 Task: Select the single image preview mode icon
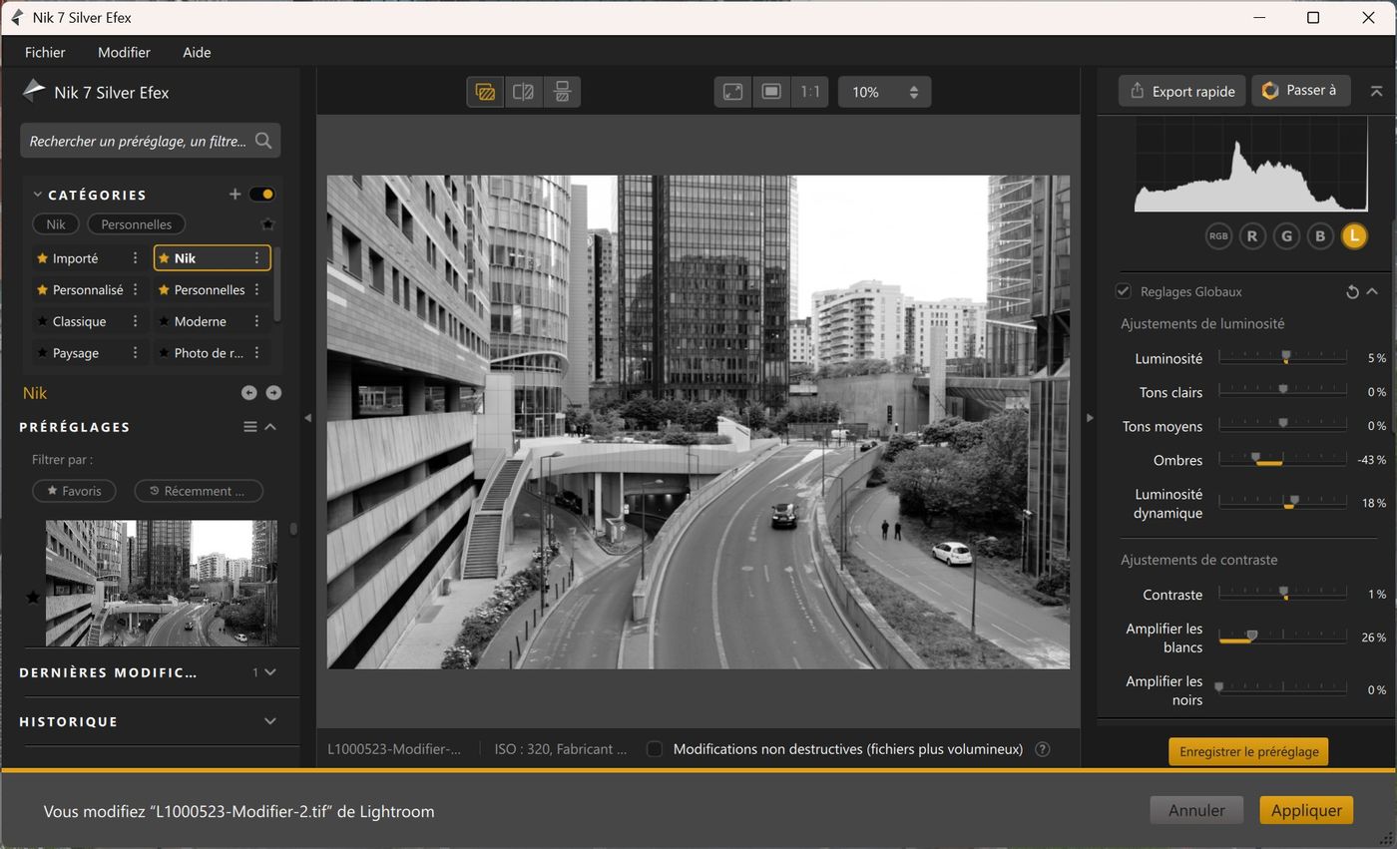pyautogui.click(x=485, y=92)
